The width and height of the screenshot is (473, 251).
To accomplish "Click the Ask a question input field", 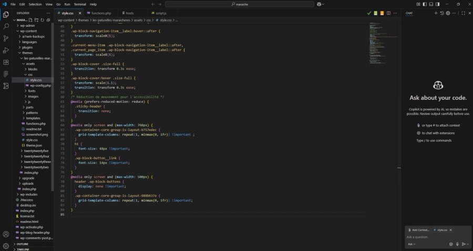I will click(437, 237).
